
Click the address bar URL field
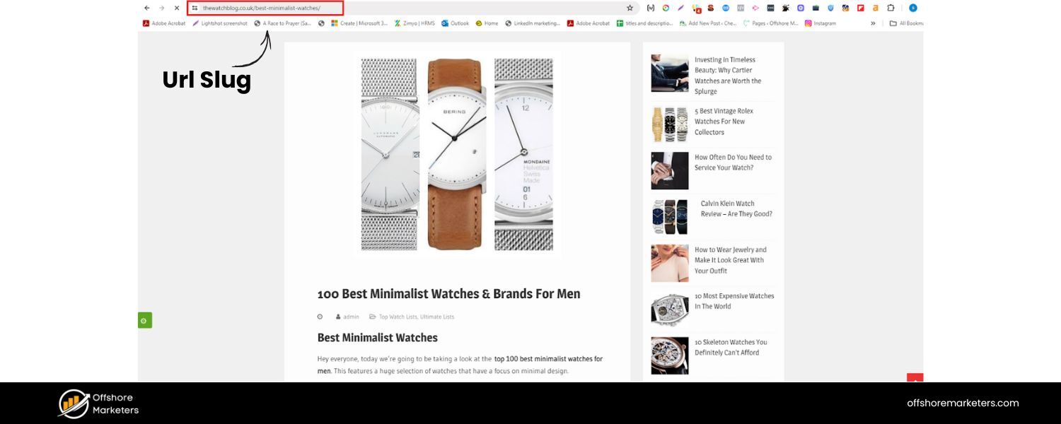(269, 8)
